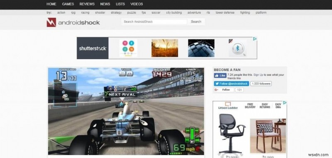
Task: Click the BECOME A FAN heading
Action: (227, 70)
